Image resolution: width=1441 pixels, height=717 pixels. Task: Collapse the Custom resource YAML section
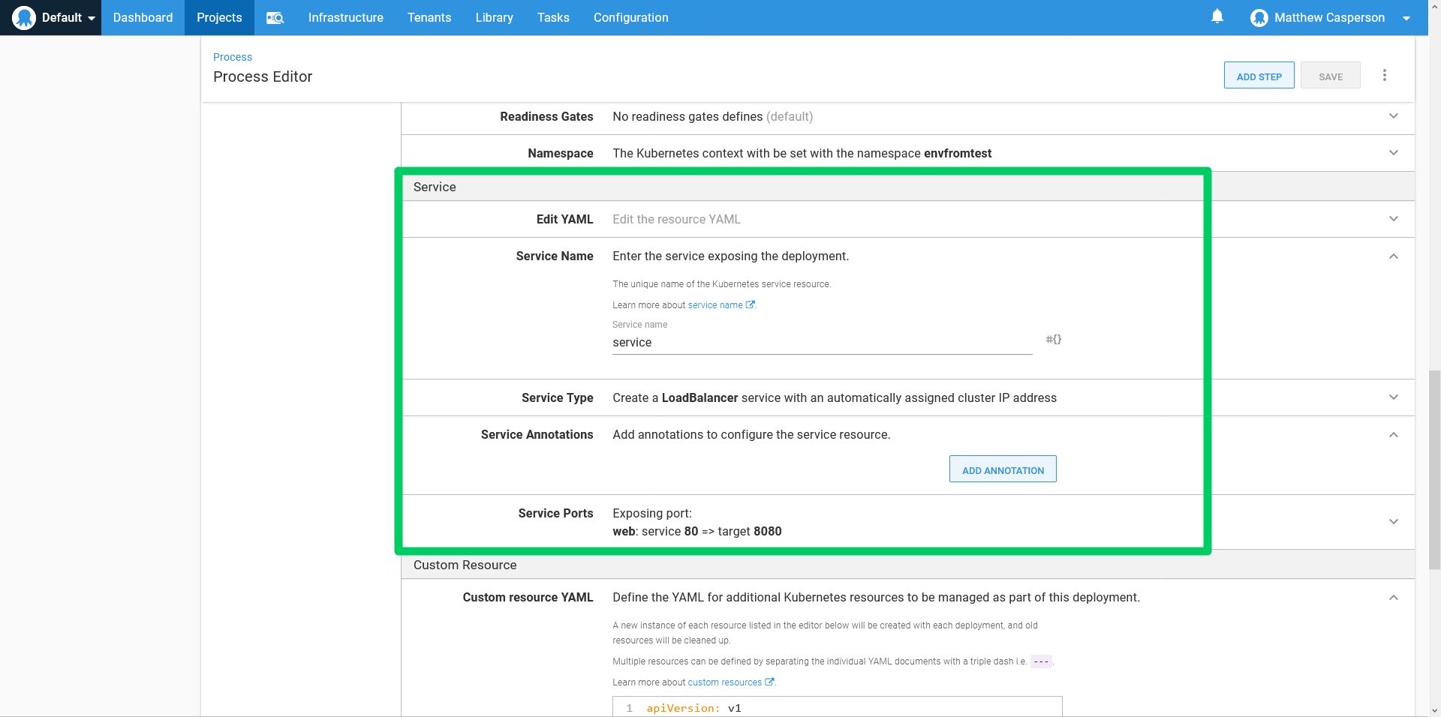tap(1394, 597)
